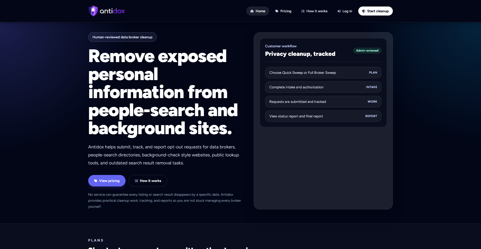This screenshot has height=249, width=481.
Task: Select the Choose Quick Sweep or Full Broker Sweep row
Action: click(323, 73)
